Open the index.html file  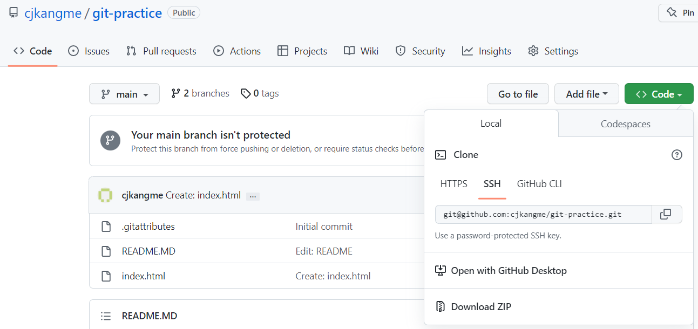click(x=144, y=276)
